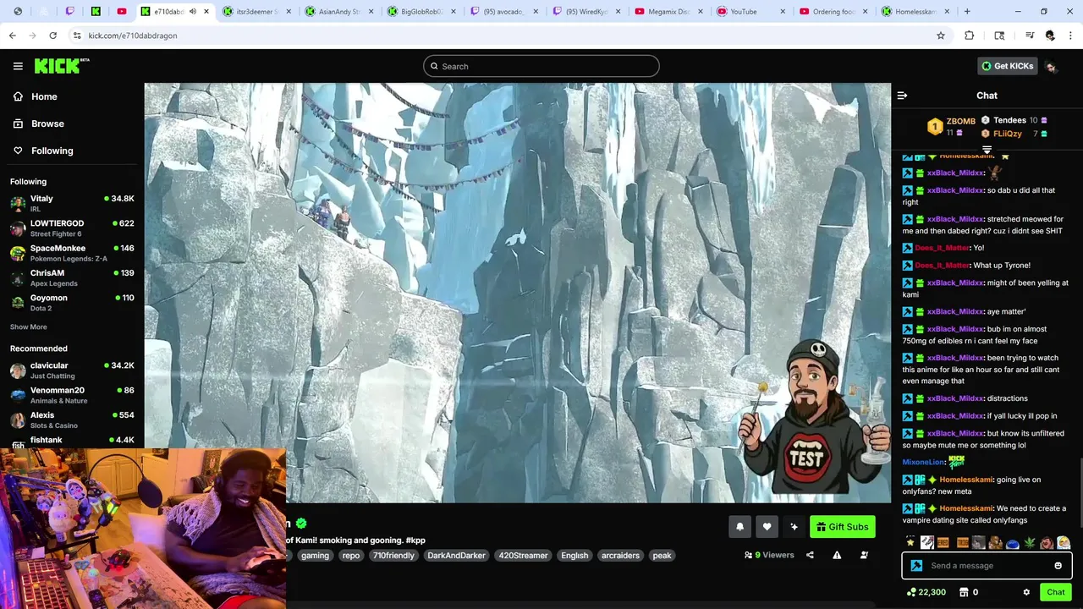
Task: Open recommended channel Venomman20
Action: pyautogui.click(x=72, y=395)
